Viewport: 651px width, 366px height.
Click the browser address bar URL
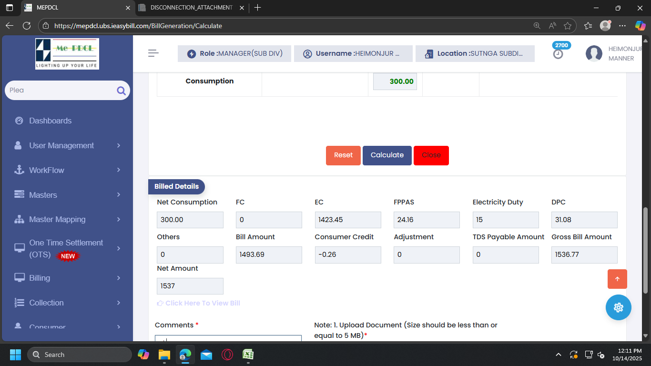pyautogui.click(x=138, y=26)
